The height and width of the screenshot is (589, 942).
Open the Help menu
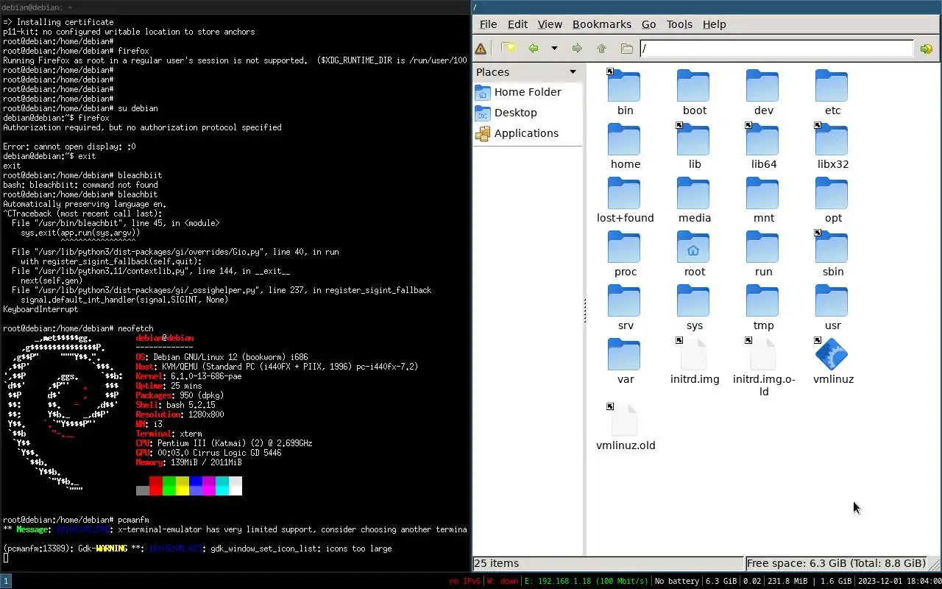714,24
